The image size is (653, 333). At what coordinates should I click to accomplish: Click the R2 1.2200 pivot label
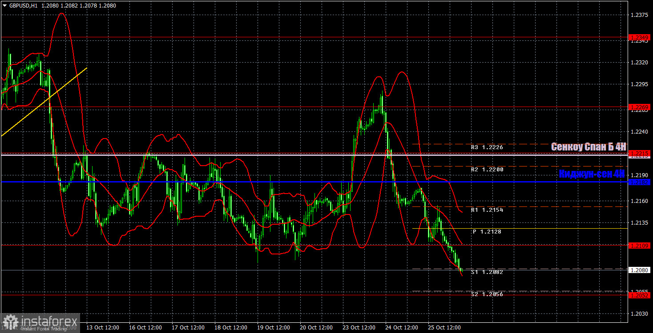coord(487,170)
